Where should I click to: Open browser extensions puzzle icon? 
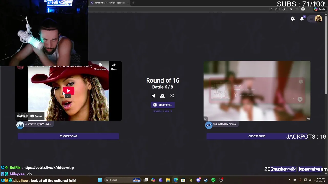coord(284,9)
